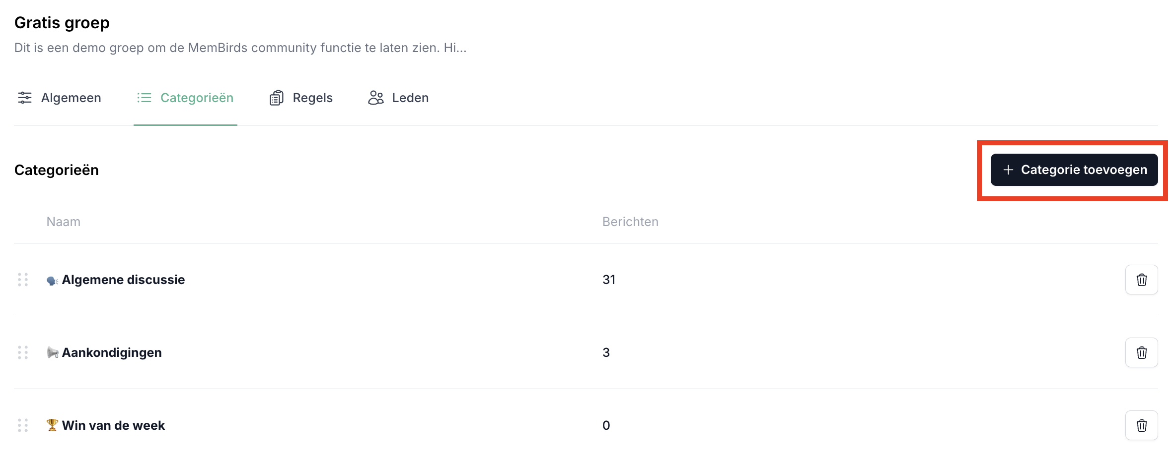Delete the Aankondigingen category
Viewport: 1176px width, 461px height.
[1141, 352]
